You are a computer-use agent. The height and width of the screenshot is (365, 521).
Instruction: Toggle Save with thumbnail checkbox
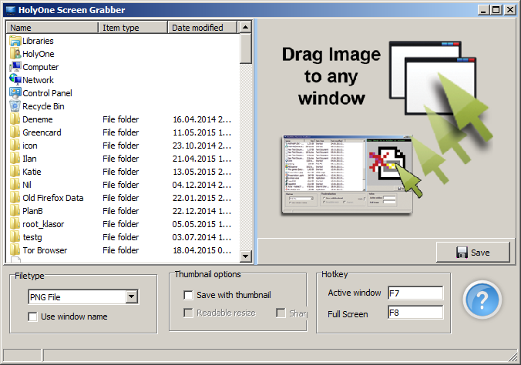[188, 295]
